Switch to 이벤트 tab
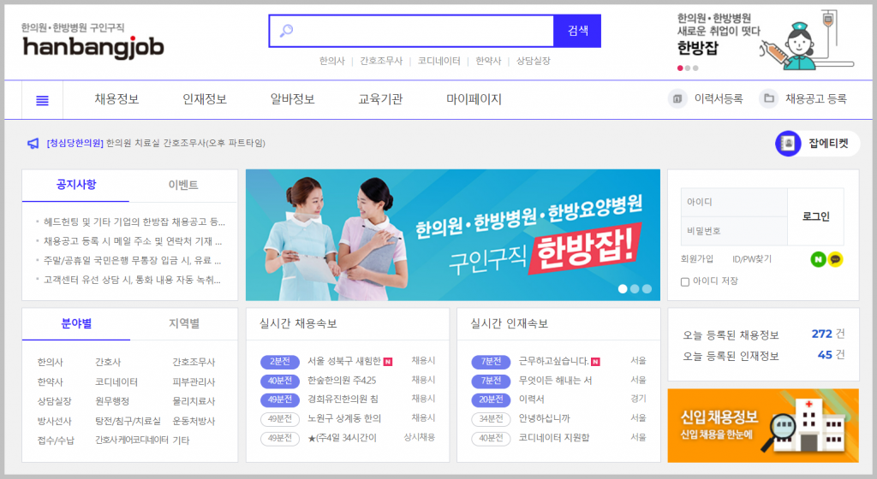The width and height of the screenshot is (877, 479). click(183, 185)
